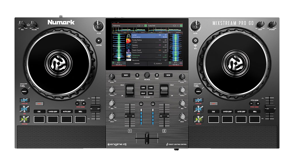Select SAVED LOOP pad mode on deck 1
Image resolution: width=296 pixels, height=163 pixels.
point(53,111)
